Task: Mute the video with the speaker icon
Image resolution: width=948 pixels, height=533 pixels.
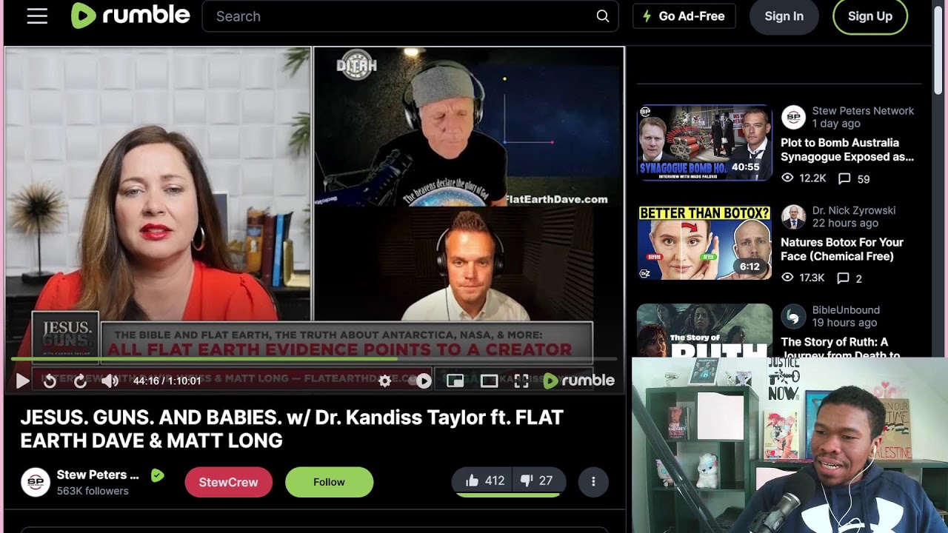Action: coord(110,381)
